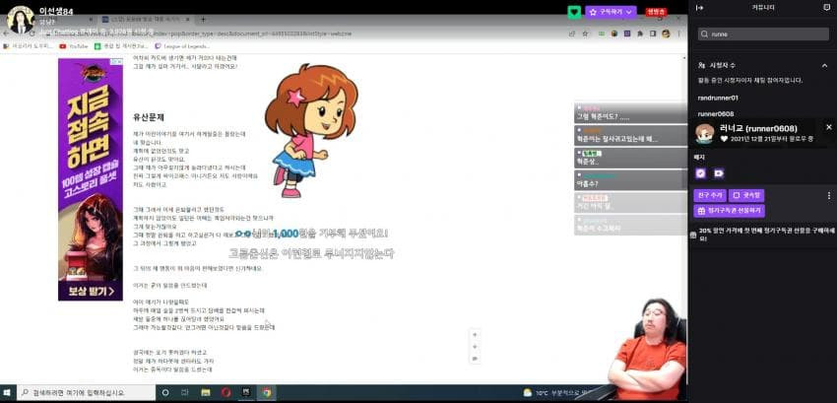Click the weather widget showing 10°C
The image size is (837, 403).
tap(555, 393)
